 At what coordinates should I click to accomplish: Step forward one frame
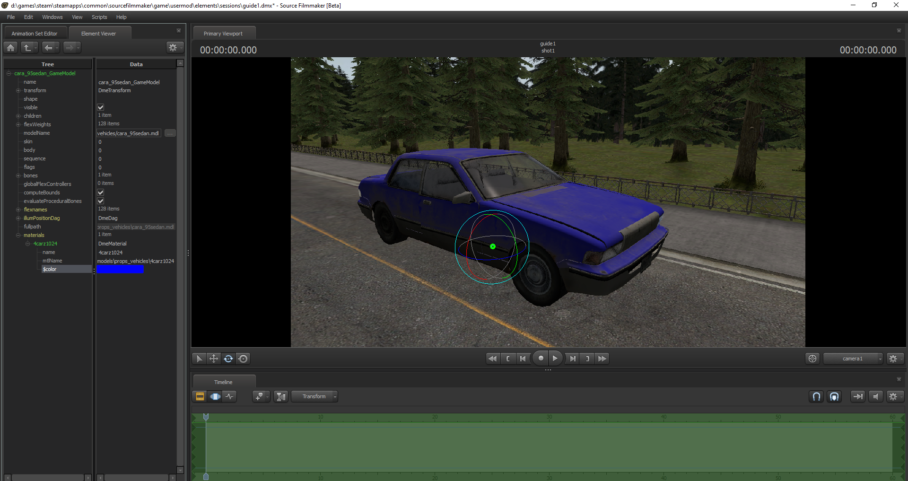tap(572, 359)
